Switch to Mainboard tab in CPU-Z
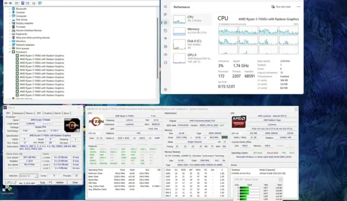Viewport: 347px width, 201px height. (18, 113)
